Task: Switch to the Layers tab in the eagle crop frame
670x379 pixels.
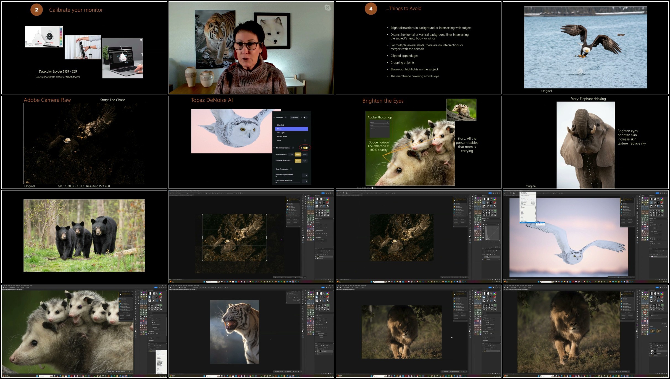Action: point(316,249)
